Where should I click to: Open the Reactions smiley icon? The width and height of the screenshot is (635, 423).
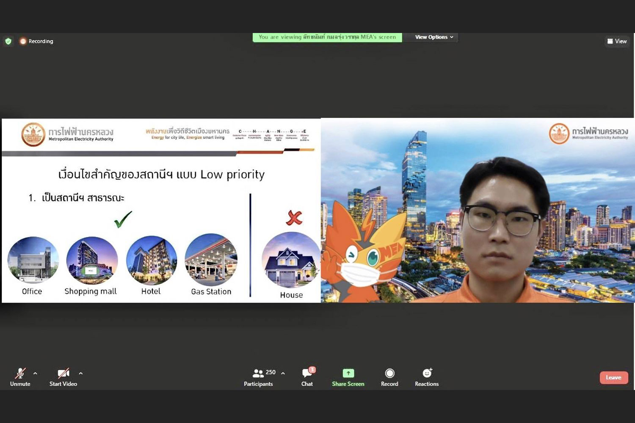(x=426, y=374)
